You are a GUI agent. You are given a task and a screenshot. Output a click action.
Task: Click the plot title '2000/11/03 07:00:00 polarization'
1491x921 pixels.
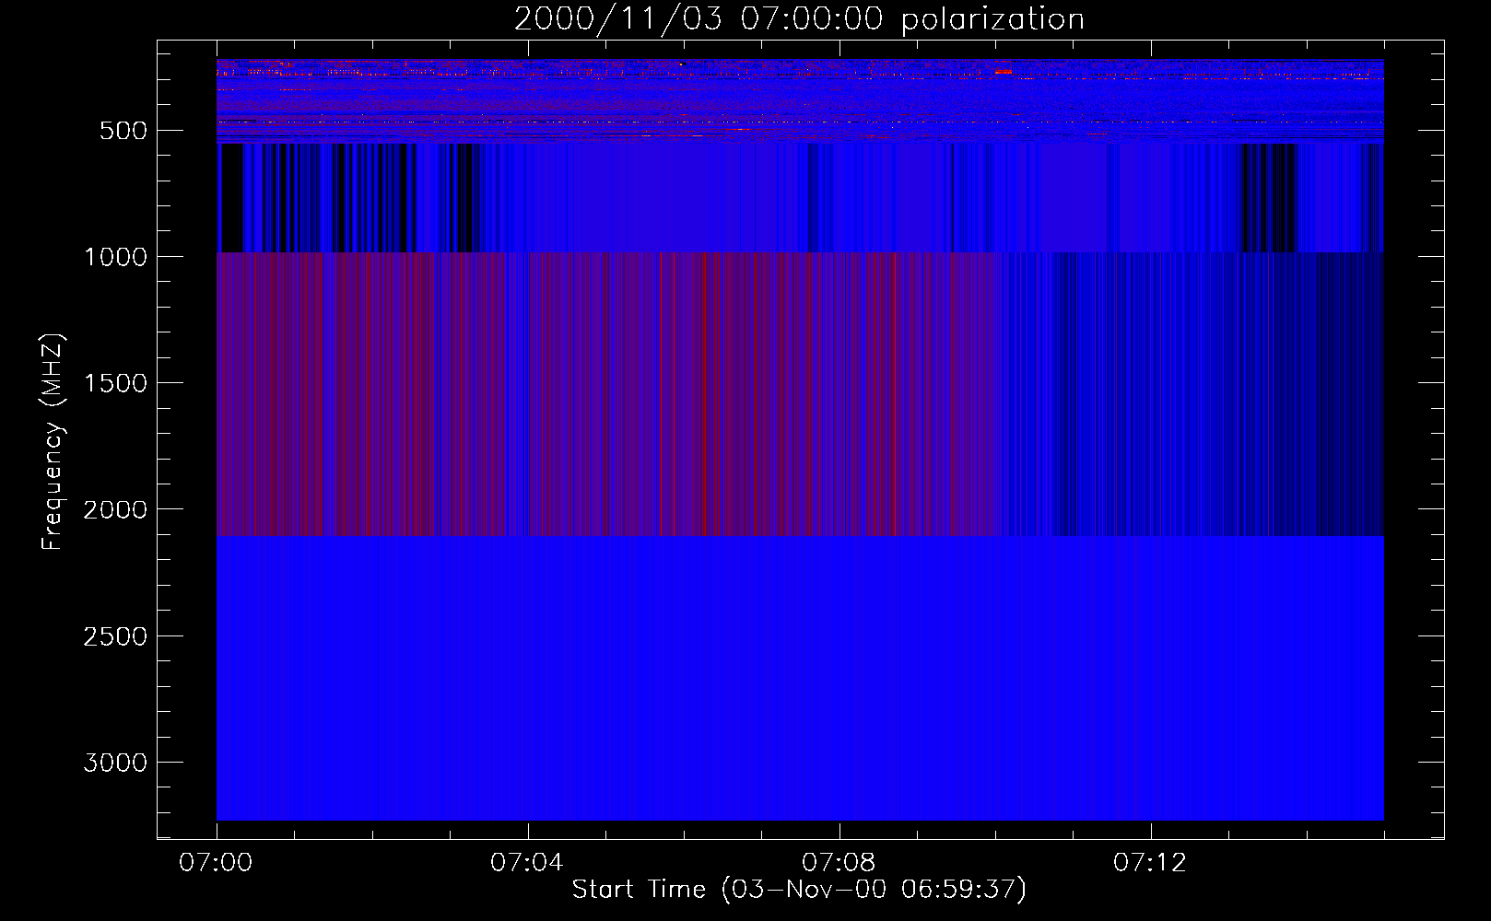799,19
